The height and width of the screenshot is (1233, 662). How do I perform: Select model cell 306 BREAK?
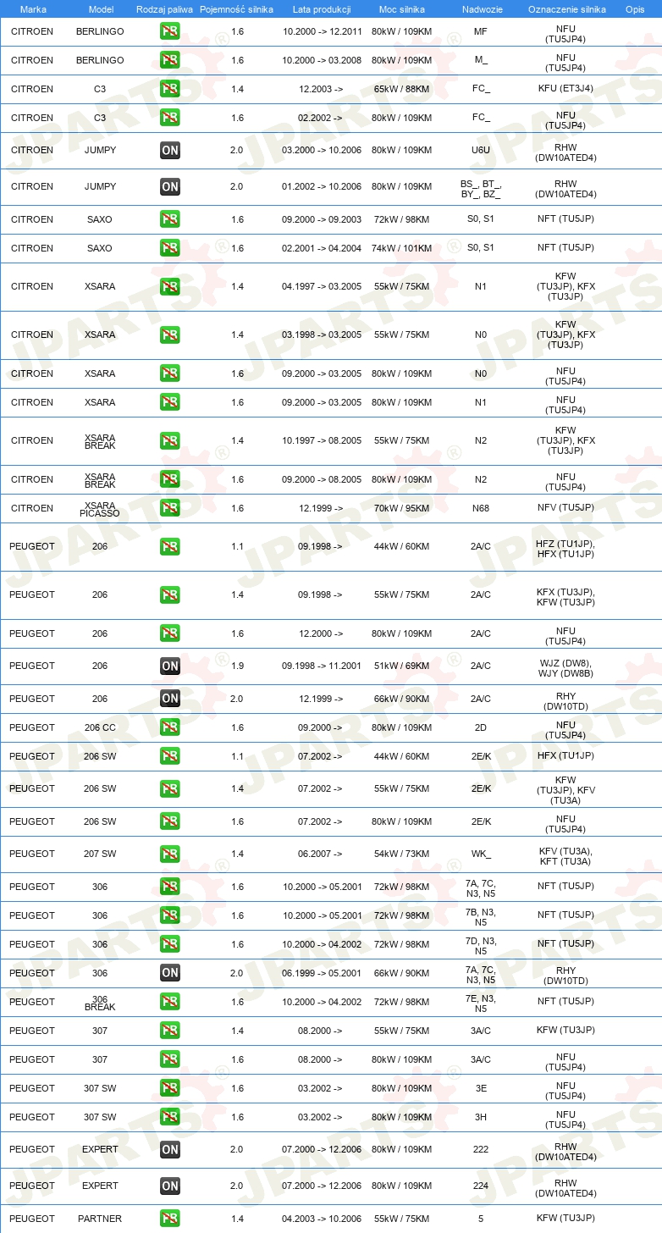101,1003
